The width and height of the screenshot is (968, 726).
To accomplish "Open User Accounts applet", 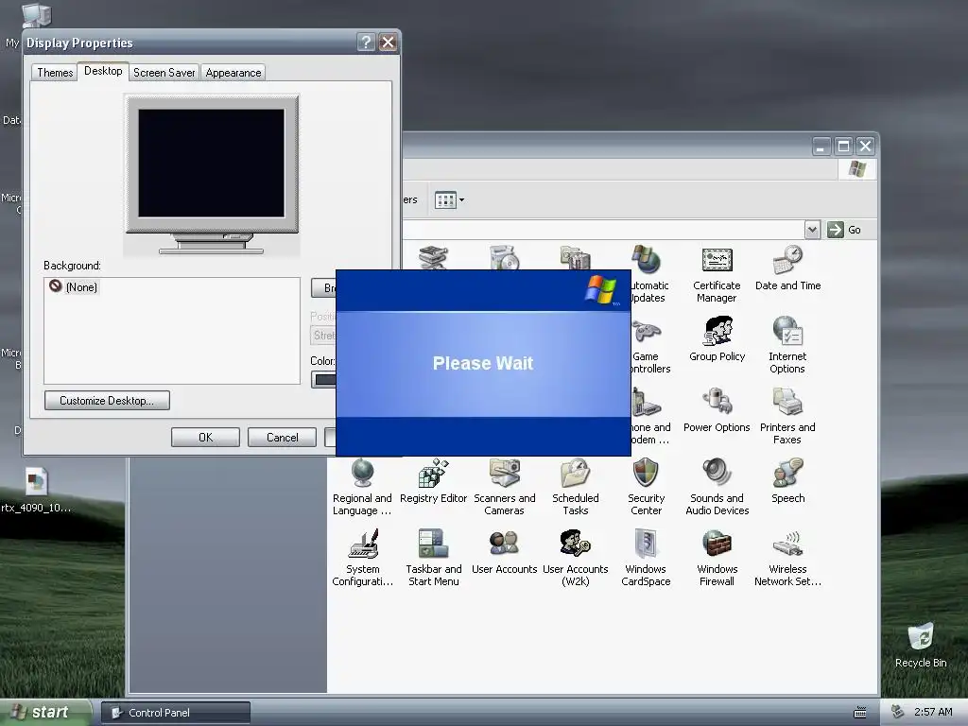I will [x=504, y=552].
